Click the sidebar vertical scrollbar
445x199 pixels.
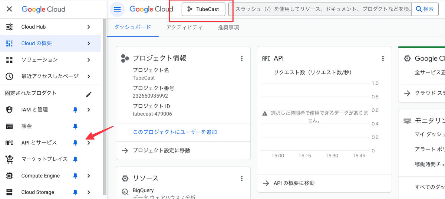(104, 106)
